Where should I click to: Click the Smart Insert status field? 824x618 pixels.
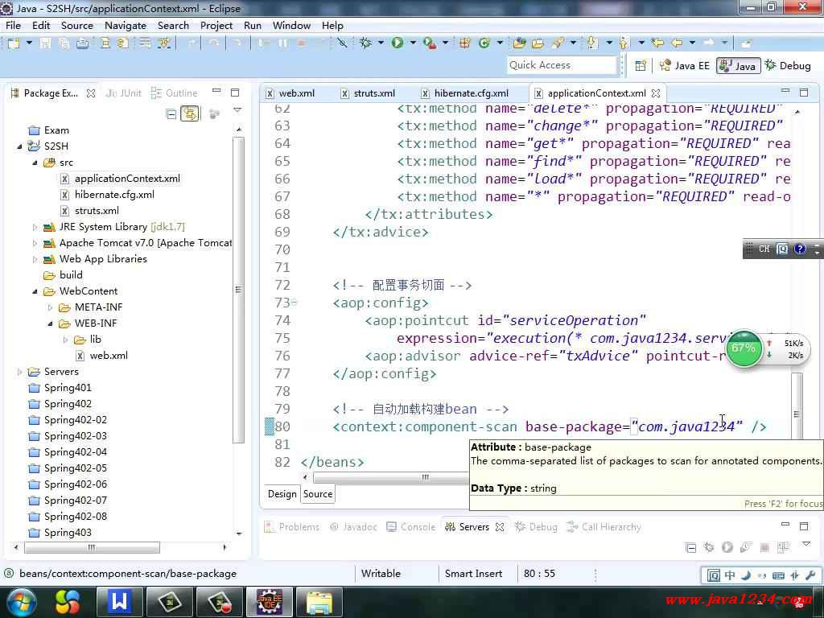pyautogui.click(x=473, y=574)
